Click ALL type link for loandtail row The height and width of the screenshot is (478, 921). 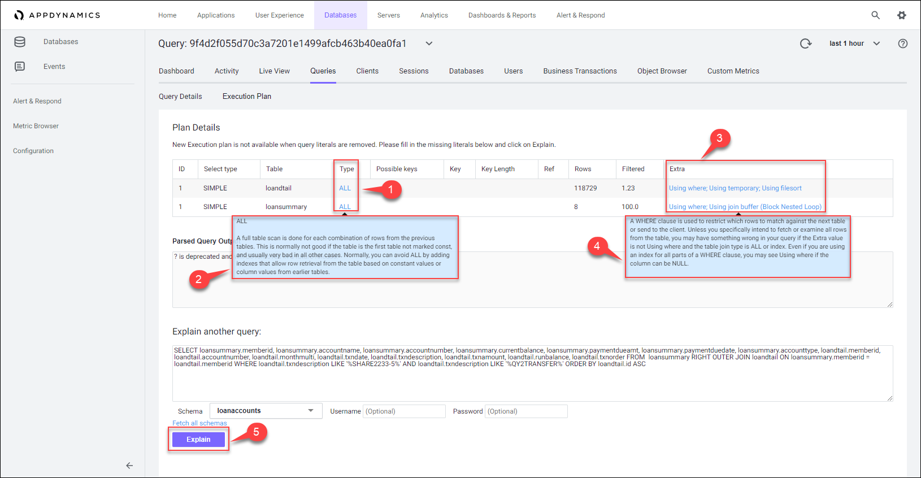coord(345,188)
